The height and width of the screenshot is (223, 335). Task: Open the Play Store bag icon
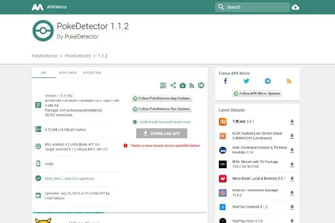point(183,85)
